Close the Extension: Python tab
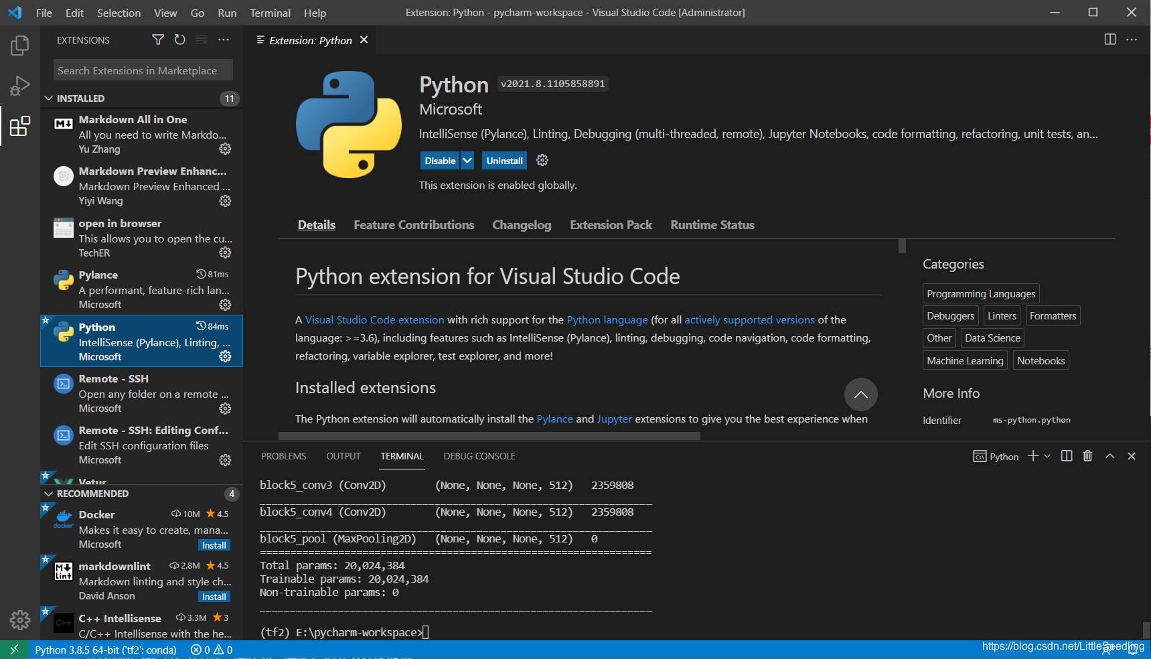The width and height of the screenshot is (1151, 659). tap(364, 40)
